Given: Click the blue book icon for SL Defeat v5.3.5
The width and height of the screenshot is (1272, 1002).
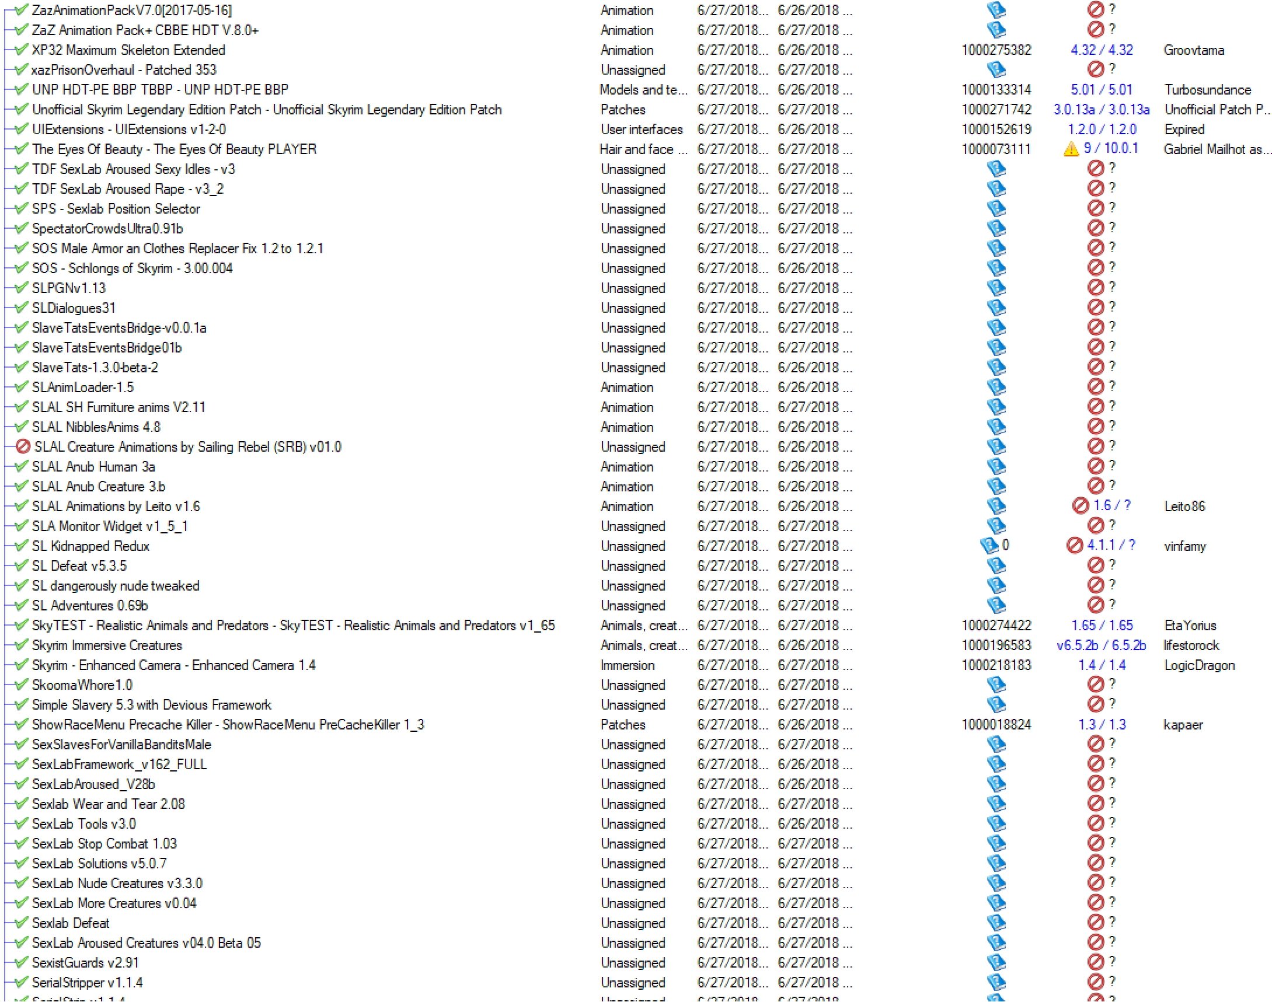Looking at the screenshot, I should [996, 565].
